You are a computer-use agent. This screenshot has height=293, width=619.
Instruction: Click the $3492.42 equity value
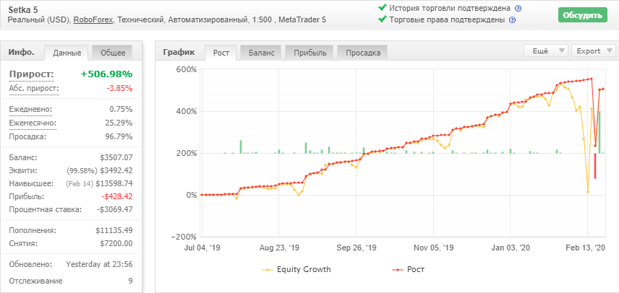tap(116, 170)
